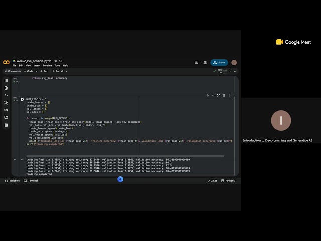321x241 pixels.
Task: Open the Commands search
Action: [x=13, y=71]
